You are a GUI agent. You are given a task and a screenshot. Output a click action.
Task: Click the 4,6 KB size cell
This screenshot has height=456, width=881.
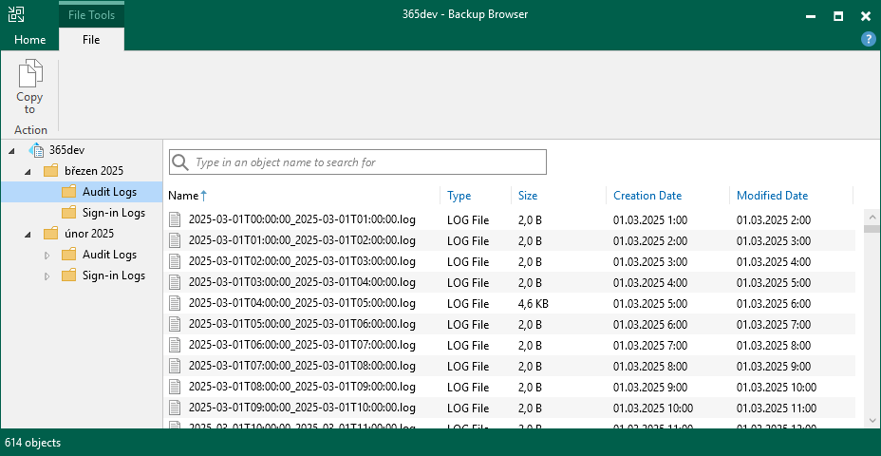coord(534,304)
